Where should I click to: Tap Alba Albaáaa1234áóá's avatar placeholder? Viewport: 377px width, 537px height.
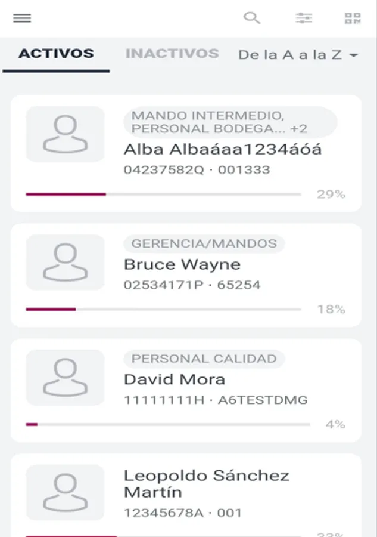[65, 134]
